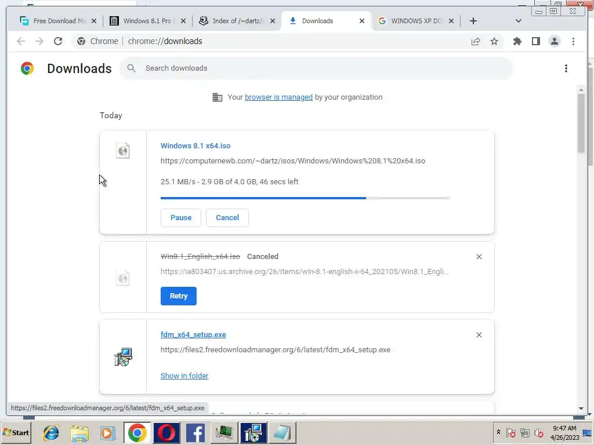Remove canceled Win8.1_English_x64.iso entry from list
Screen dimensions: 594x445
pyautogui.click(x=479, y=257)
